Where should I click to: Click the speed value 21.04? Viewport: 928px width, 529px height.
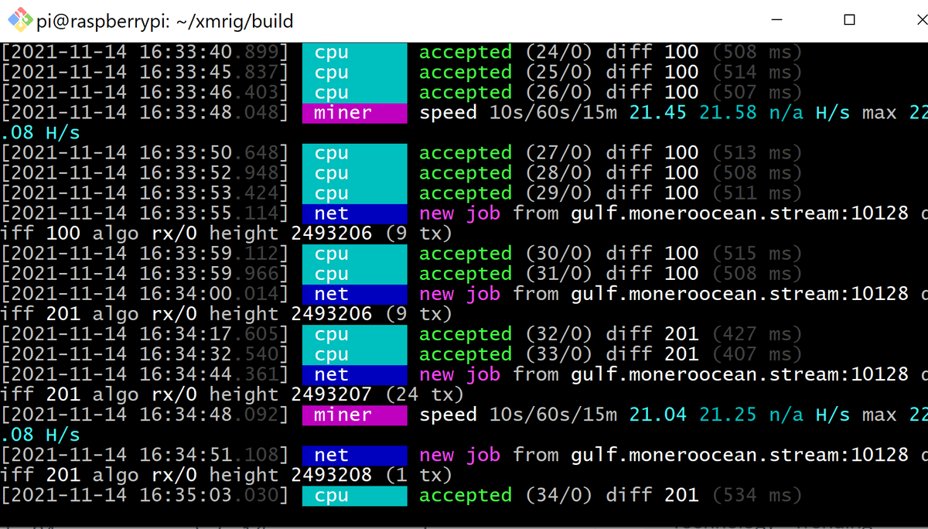pos(657,415)
